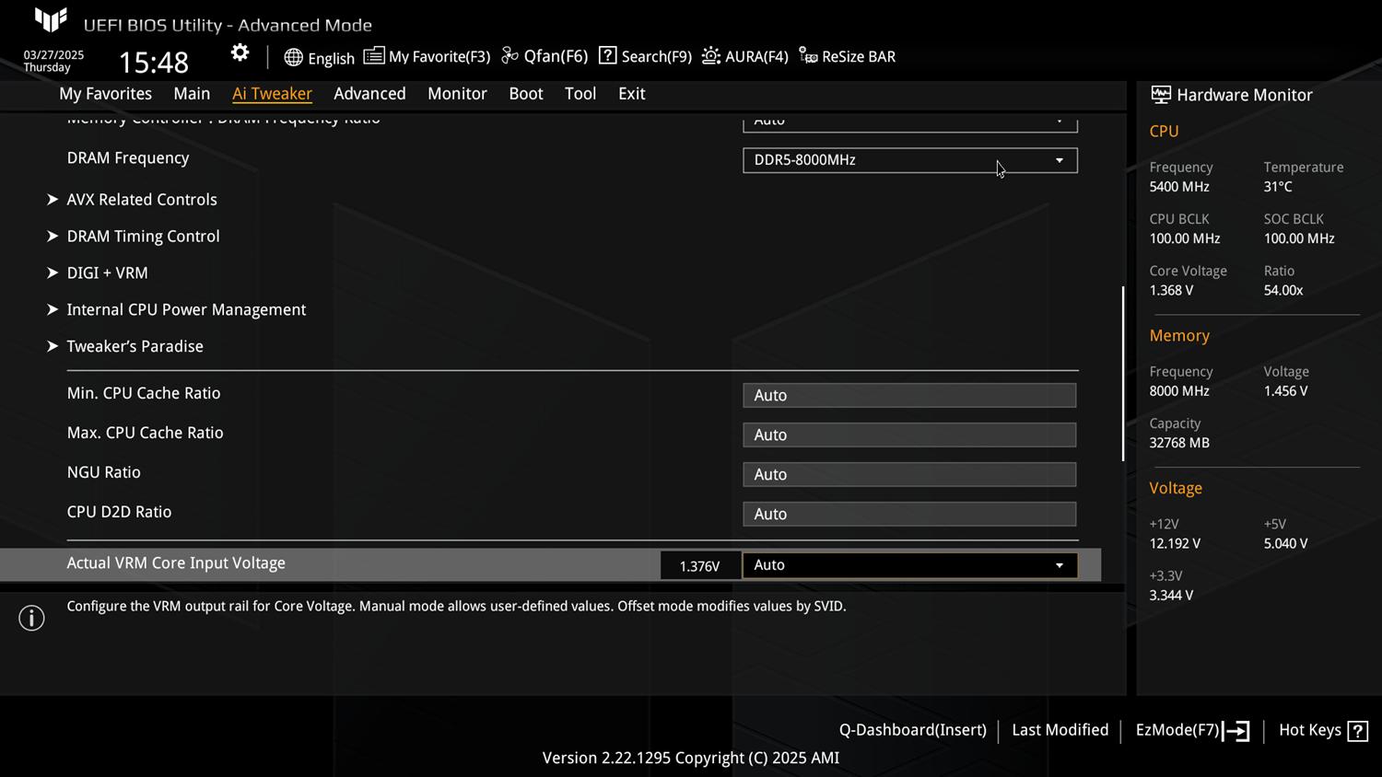Click the settings gear icon
1382x777 pixels.
(x=240, y=53)
